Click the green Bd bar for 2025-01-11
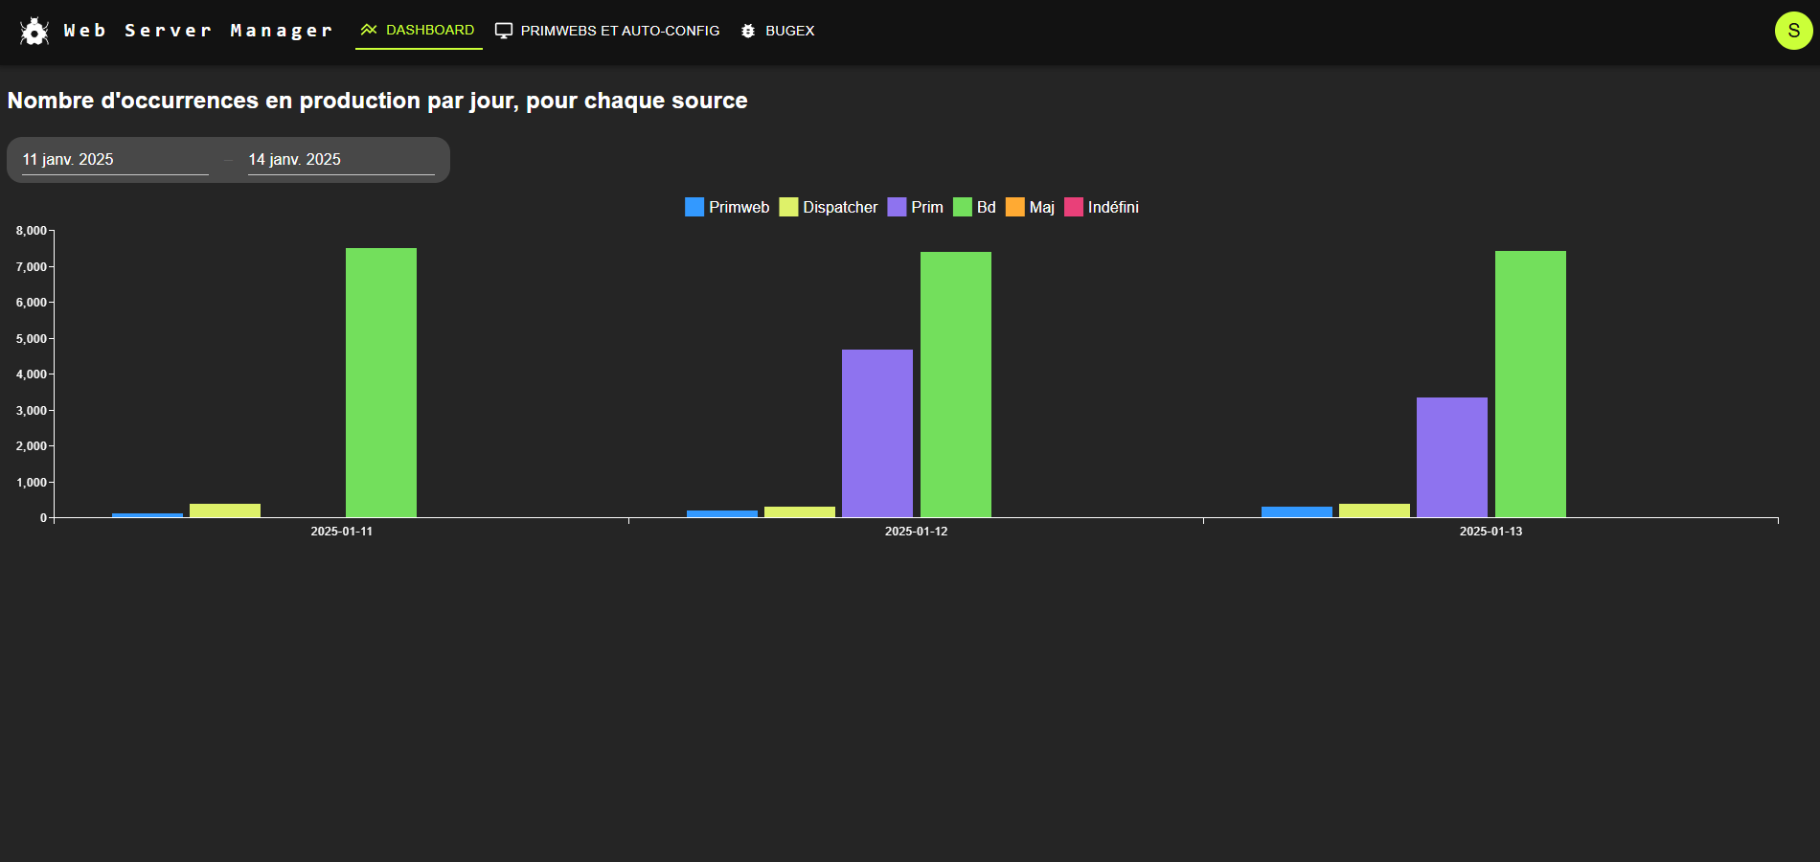The width and height of the screenshot is (1820, 862). 381,383
